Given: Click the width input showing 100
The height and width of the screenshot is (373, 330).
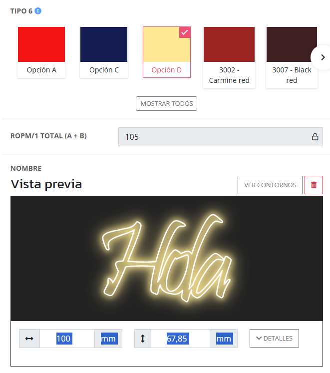Looking at the screenshot, I should [x=67, y=339].
